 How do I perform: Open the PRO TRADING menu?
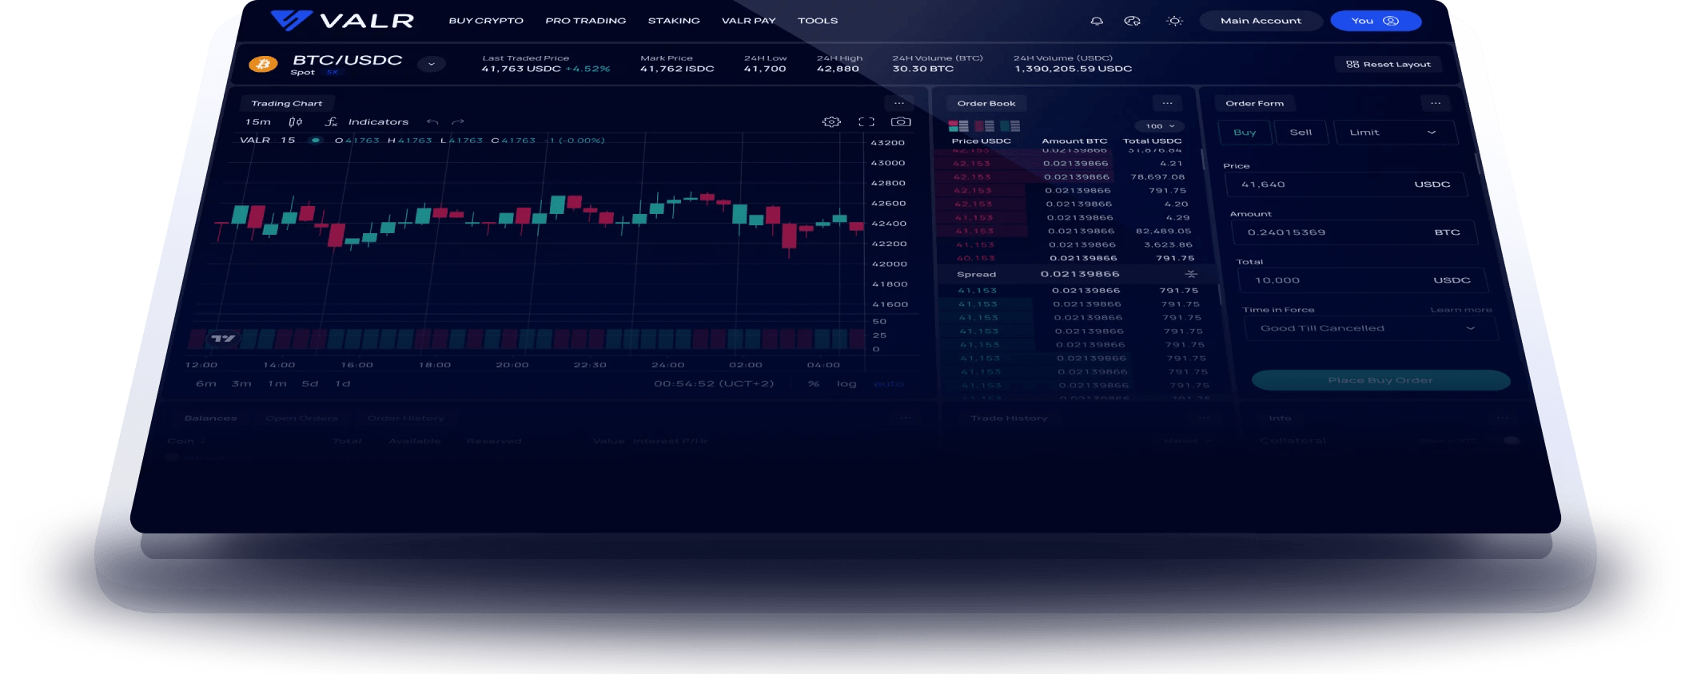pyautogui.click(x=585, y=21)
